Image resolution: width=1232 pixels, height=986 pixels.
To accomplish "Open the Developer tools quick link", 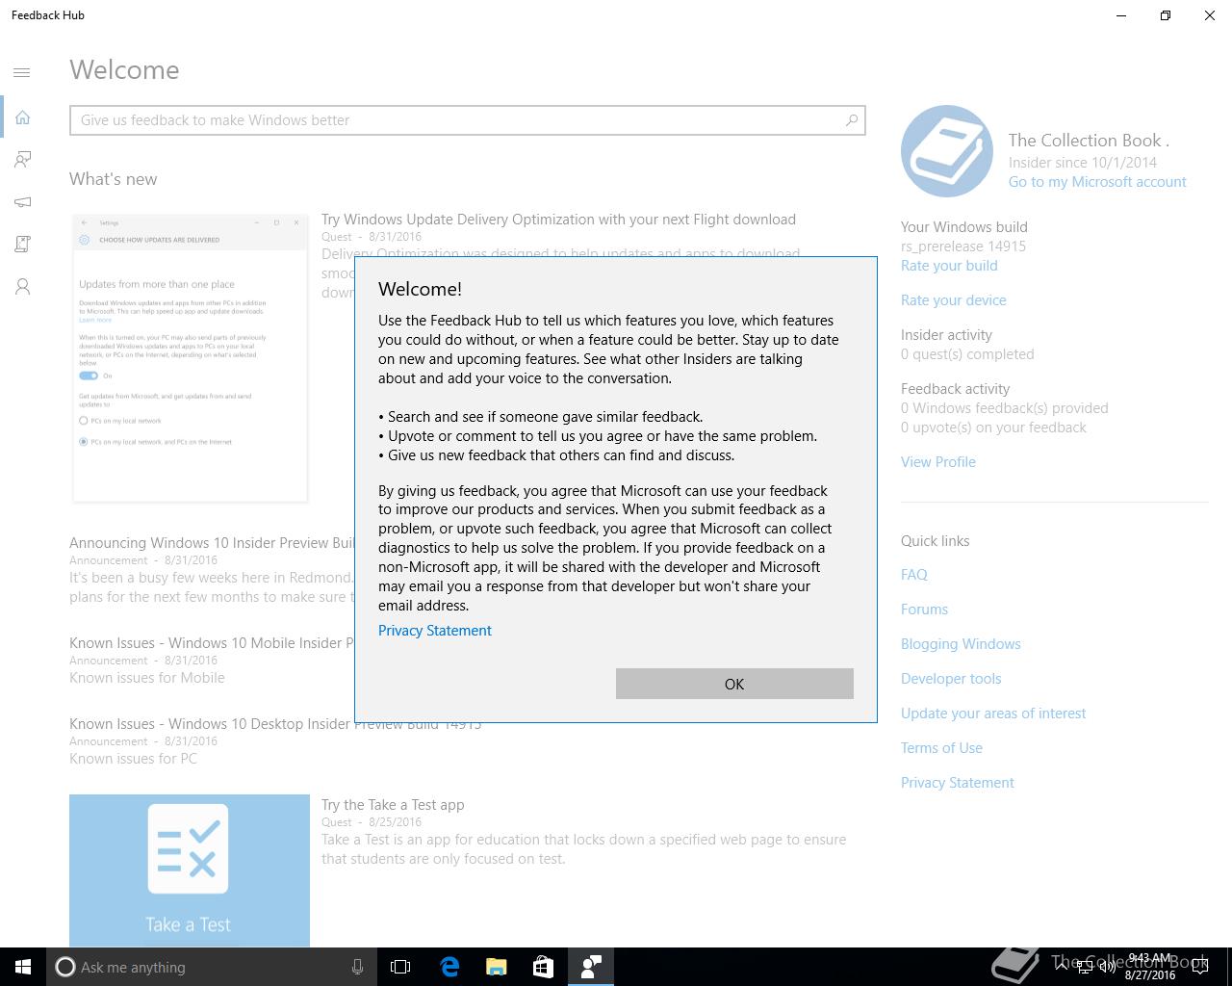I will coord(951,679).
